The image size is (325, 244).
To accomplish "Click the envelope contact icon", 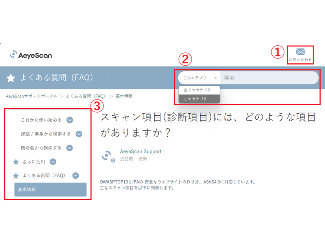I will tap(300, 52).
